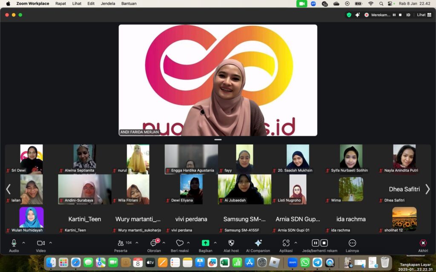Click the green Bagikan share-screen icon
This screenshot has width=436, height=272.
coord(206,243)
